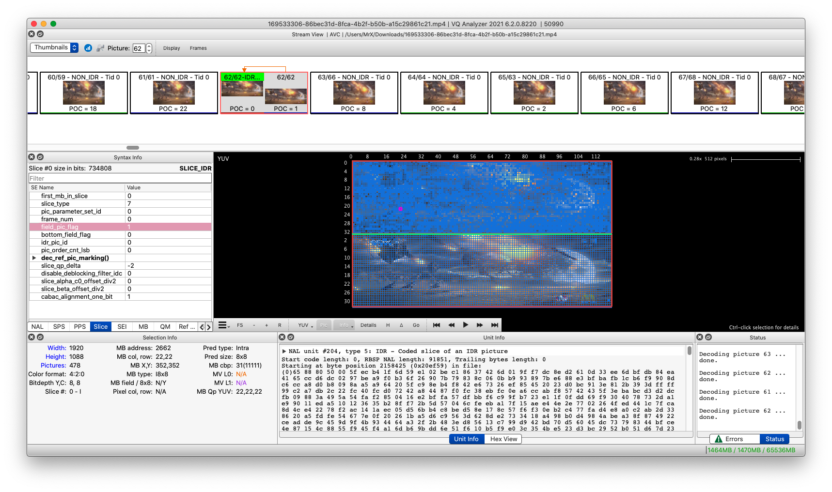Jump to the first frame

pos(437,325)
